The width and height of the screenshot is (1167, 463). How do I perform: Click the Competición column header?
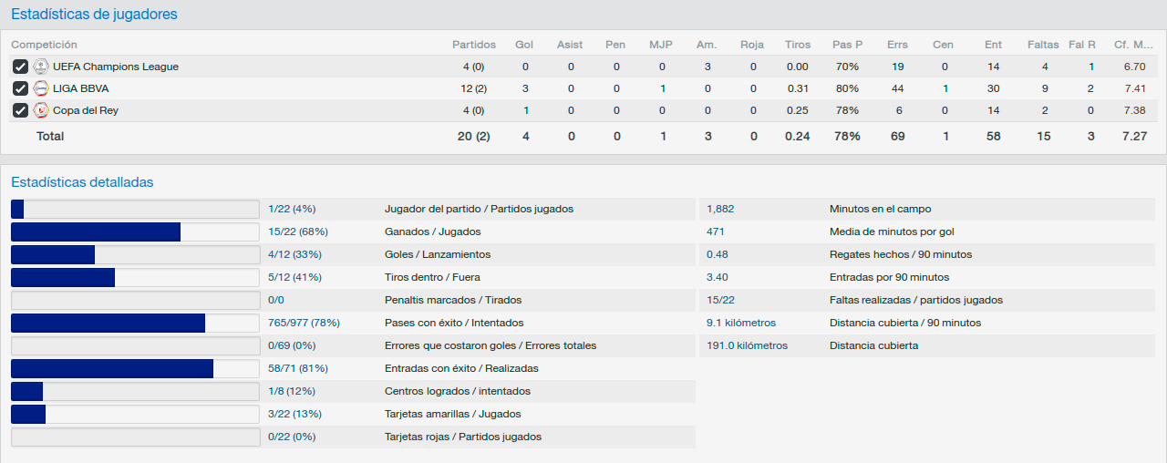(x=44, y=45)
